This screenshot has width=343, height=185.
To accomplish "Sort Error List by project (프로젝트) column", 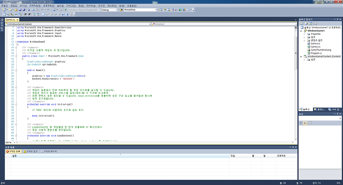I will tap(286, 156).
